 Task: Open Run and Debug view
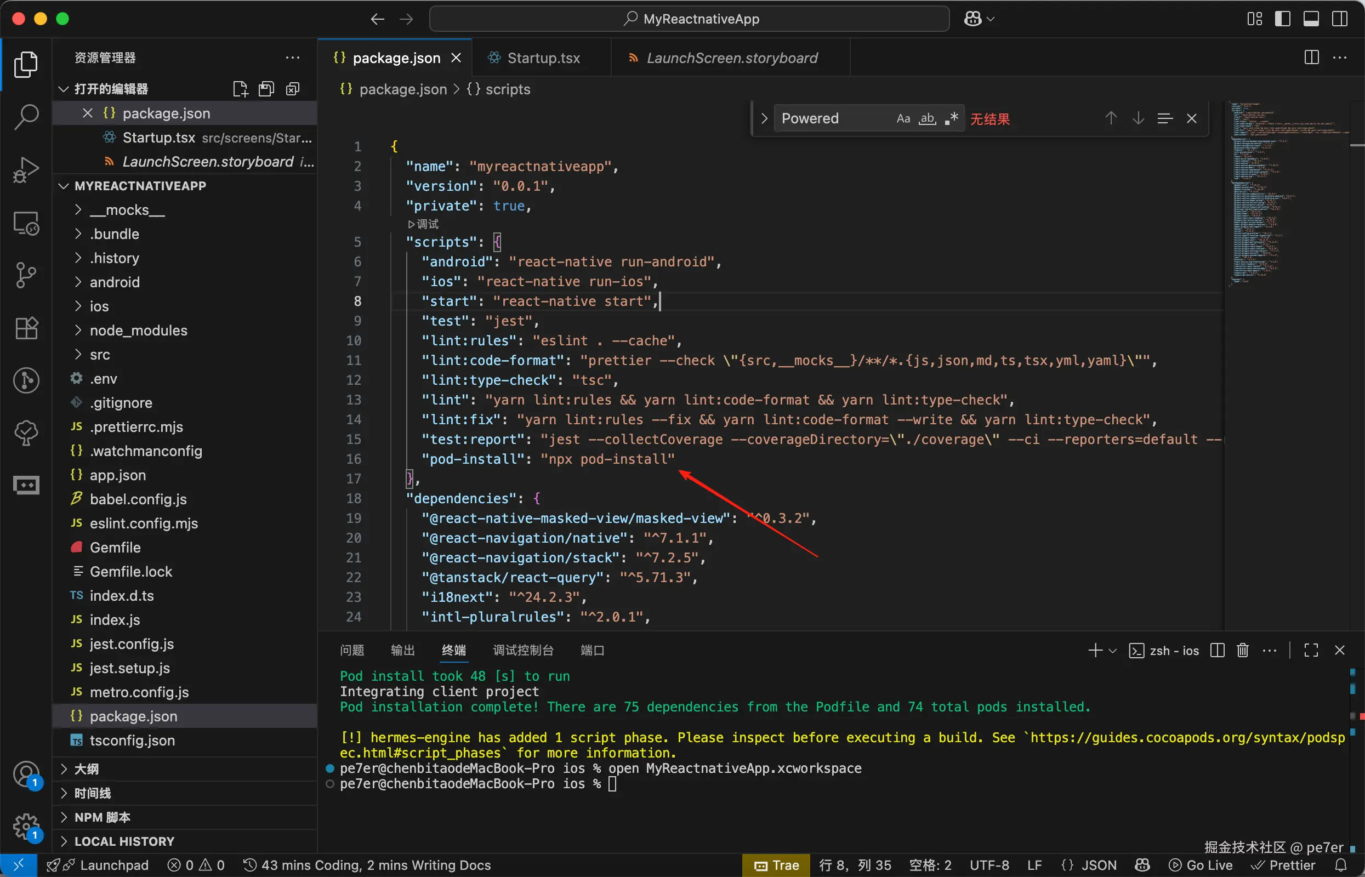26,169
